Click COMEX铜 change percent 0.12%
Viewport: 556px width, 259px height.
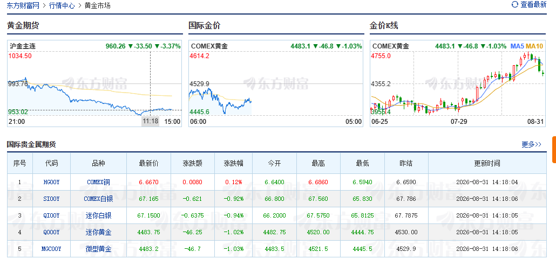coord(233,182)
